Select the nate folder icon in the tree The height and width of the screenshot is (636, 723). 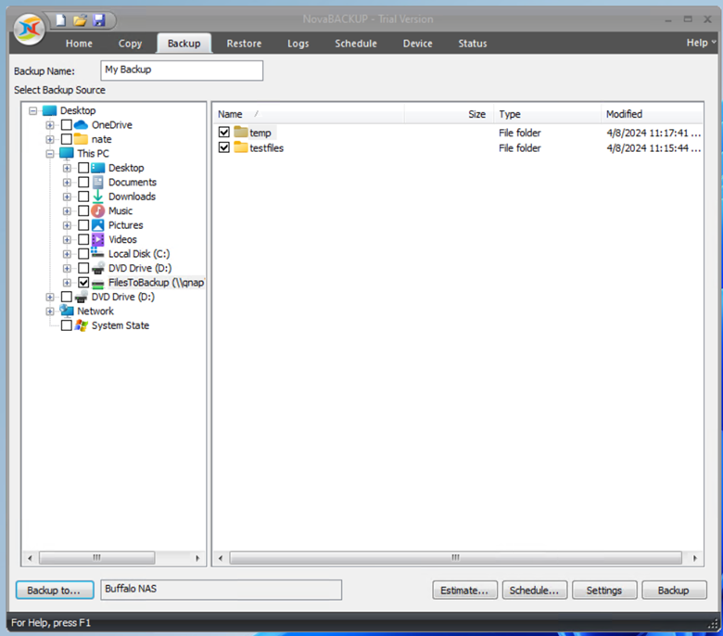[x=81, y=139]
